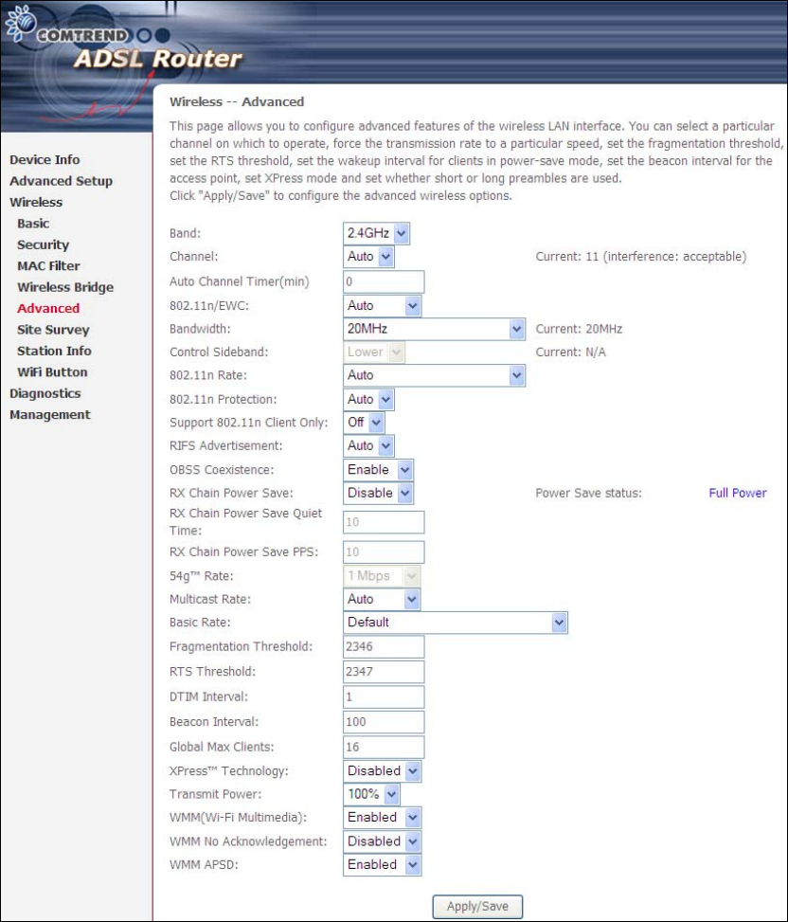Open Support 802.11n Client Only dropdown

click(x=364, y=423)
